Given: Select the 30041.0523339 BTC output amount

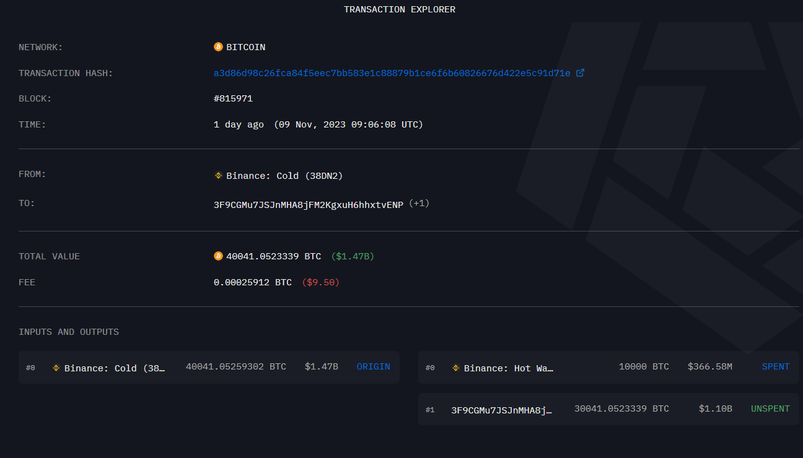Looking at the screenshot, I should click(x=621, y=408).
